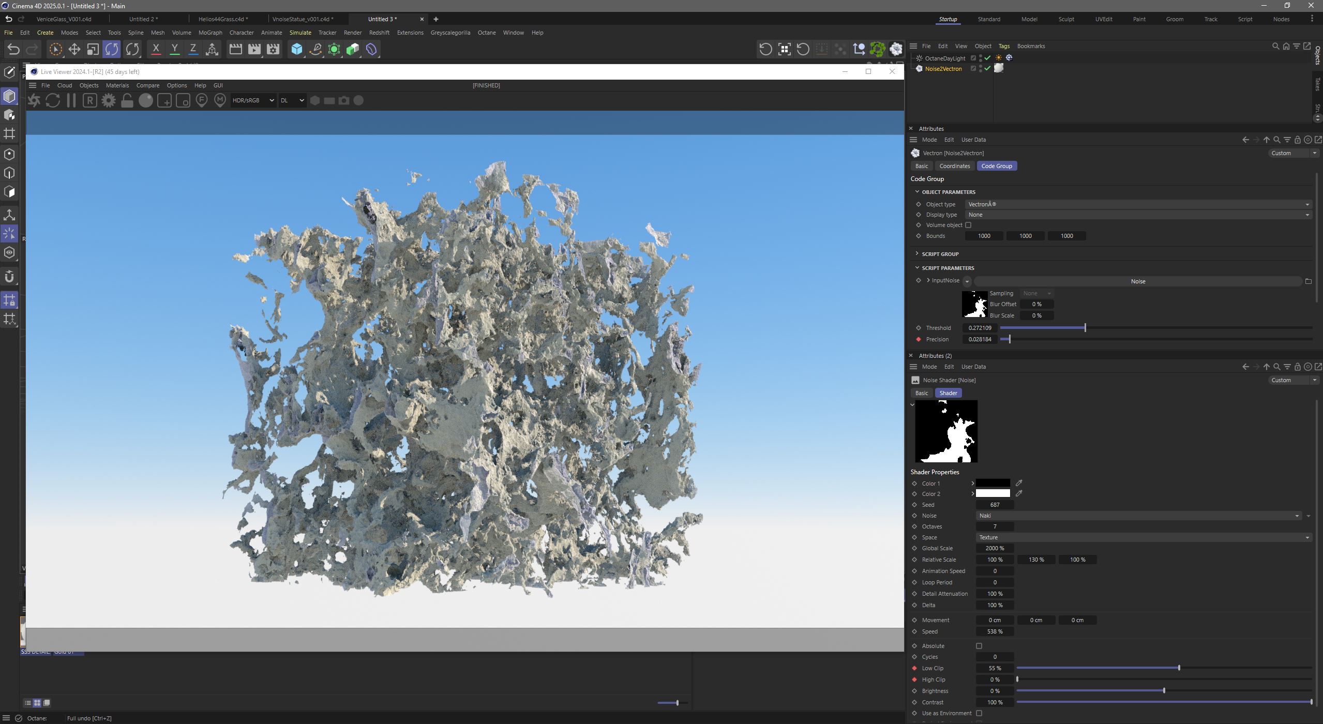Select the Rotate tool in toolbar
The width and height of the screenshot is (1323, 724).
[x=112, y=49]
